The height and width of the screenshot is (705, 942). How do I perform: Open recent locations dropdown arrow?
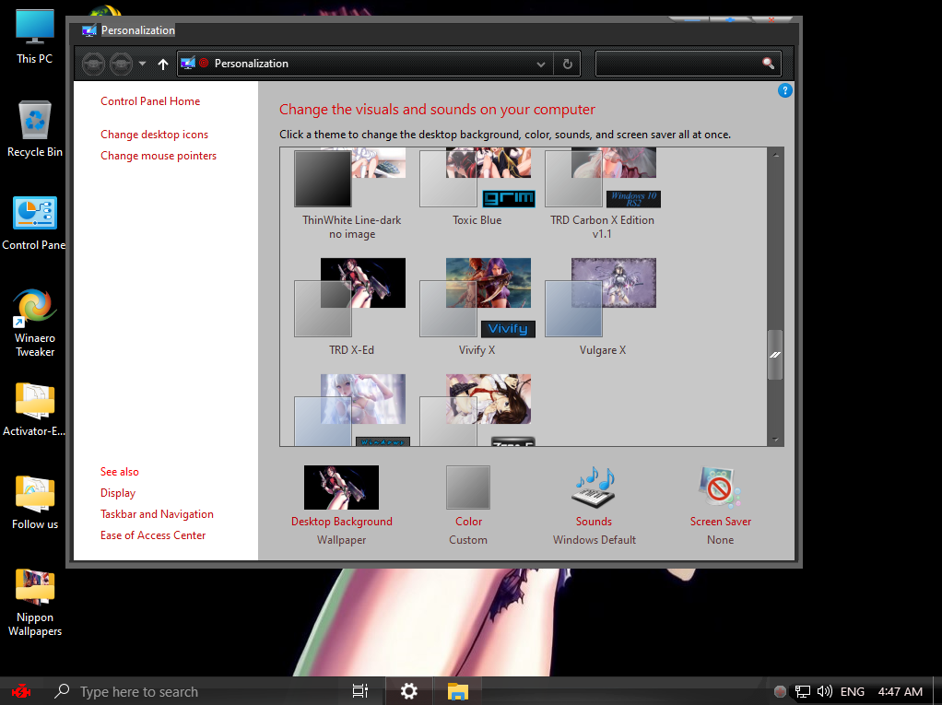[x=142, y=63]
